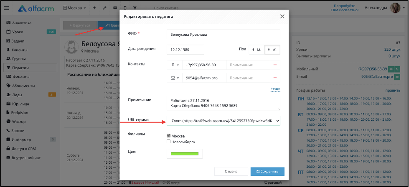Screen dimensions: 409x187
Task: Click the ФИО input field
Action: coord(223,34)
